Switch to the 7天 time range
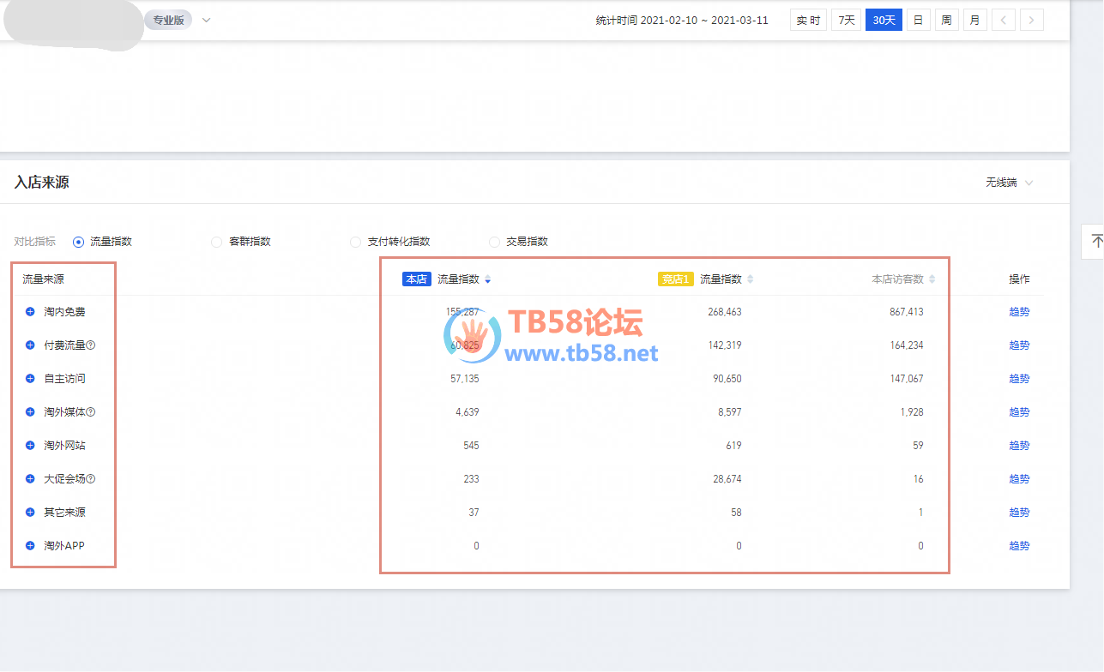 (846, 20)
